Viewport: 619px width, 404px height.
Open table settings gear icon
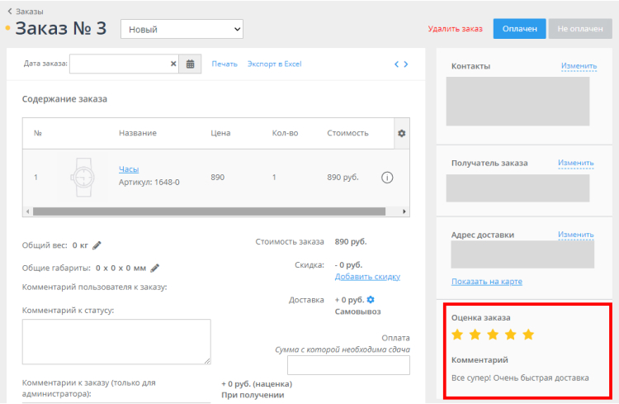pyautogui.click(x=402, y=133)
